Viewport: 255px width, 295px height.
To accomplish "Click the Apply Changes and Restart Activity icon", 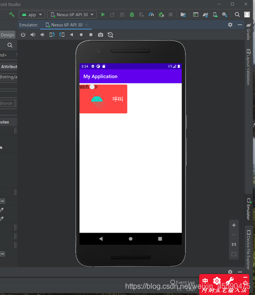I will (112, 15).
